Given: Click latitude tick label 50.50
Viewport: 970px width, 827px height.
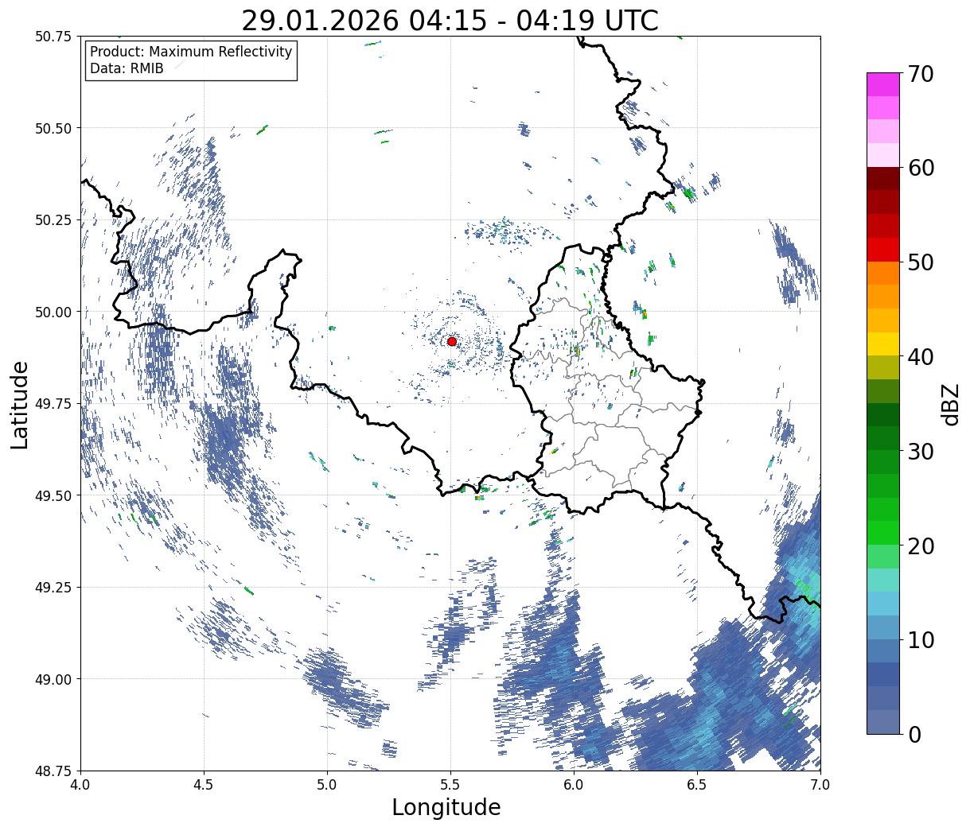Looking at the screenshot, I should [53, 128].
